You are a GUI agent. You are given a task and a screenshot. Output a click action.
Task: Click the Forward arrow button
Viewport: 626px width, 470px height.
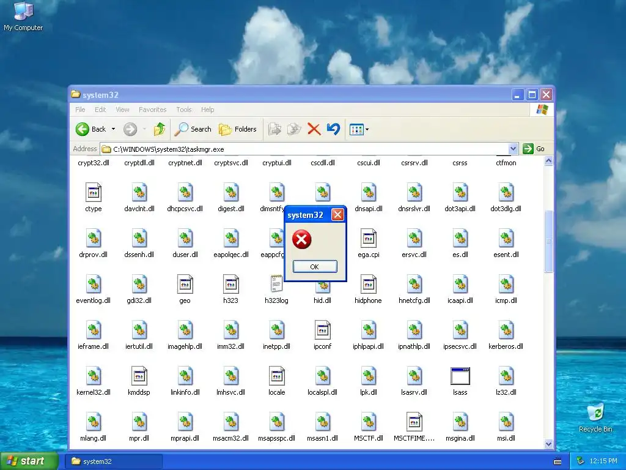tap(130, 129)
